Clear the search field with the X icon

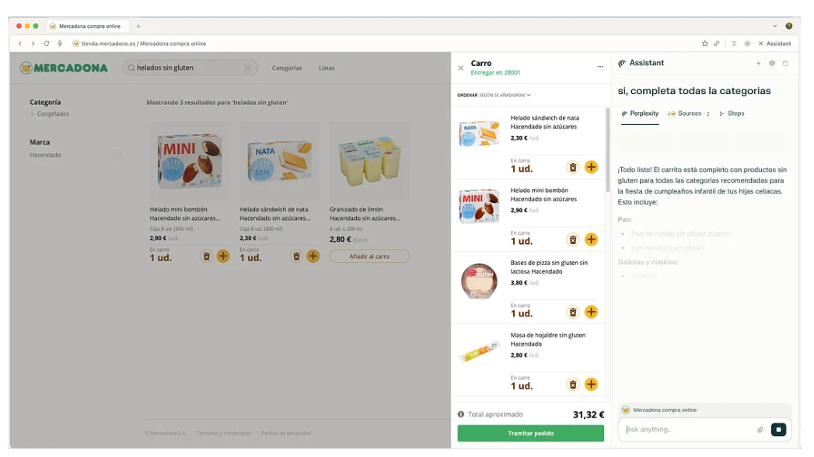(247, 68)
